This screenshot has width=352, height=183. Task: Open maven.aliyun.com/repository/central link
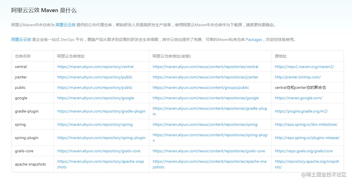[95, 67]
